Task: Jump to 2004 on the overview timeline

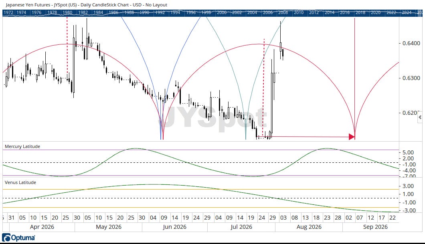Action: [x=252, y=12]
